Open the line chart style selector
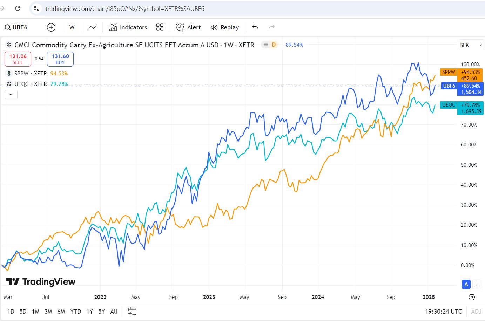The width and height of the screenshot is (485, 321). coord(93,27)
